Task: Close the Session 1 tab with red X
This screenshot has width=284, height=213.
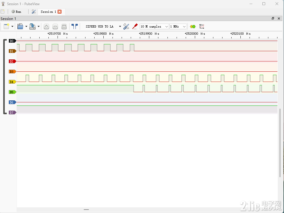Action: [x=60, y=12]
